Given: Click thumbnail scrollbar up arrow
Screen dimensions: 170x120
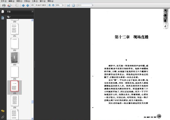Looking at the screenshot, I should coord(32,20).
